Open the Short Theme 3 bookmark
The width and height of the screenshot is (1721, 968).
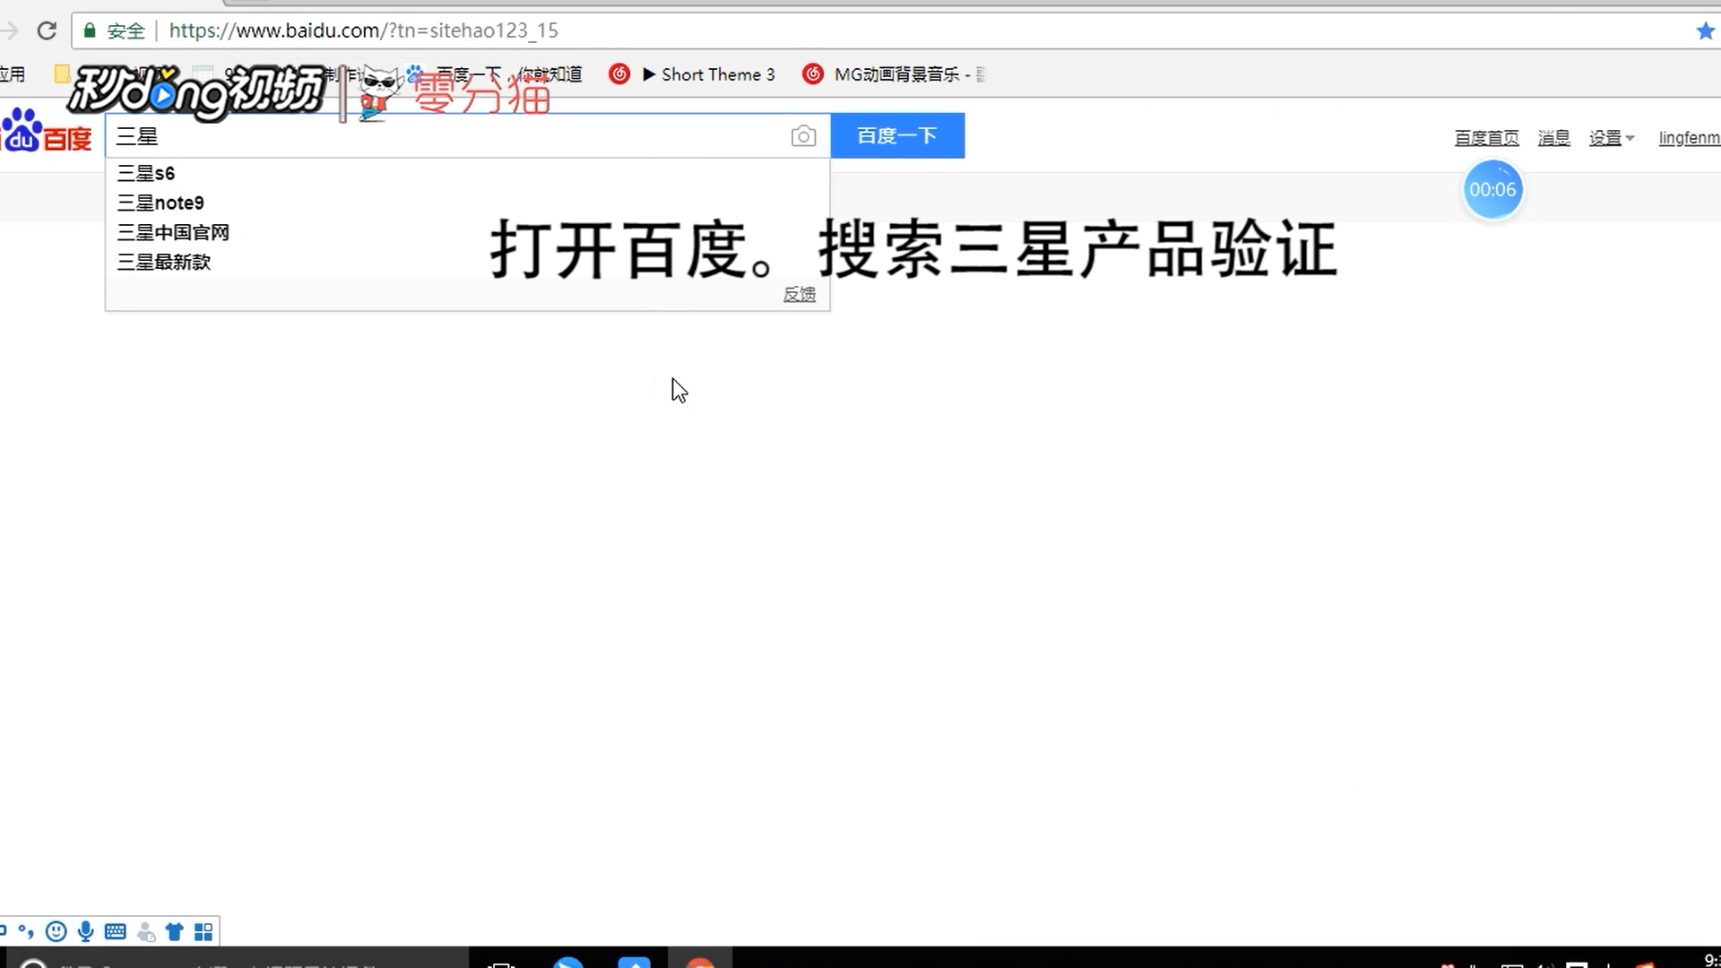pos(692,74)
